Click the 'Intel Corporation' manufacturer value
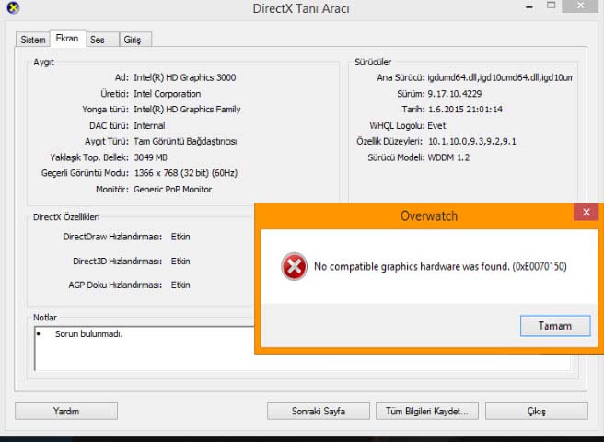Viewport: 604px width, 442px height. (167, 94)
